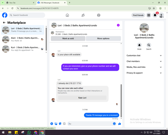Select the 'I already did 218 221 1716' message
Viewport: 168px width, 135px height.
click(69, 83)
